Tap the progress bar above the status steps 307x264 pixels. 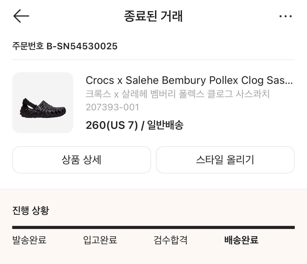(153, 226)
